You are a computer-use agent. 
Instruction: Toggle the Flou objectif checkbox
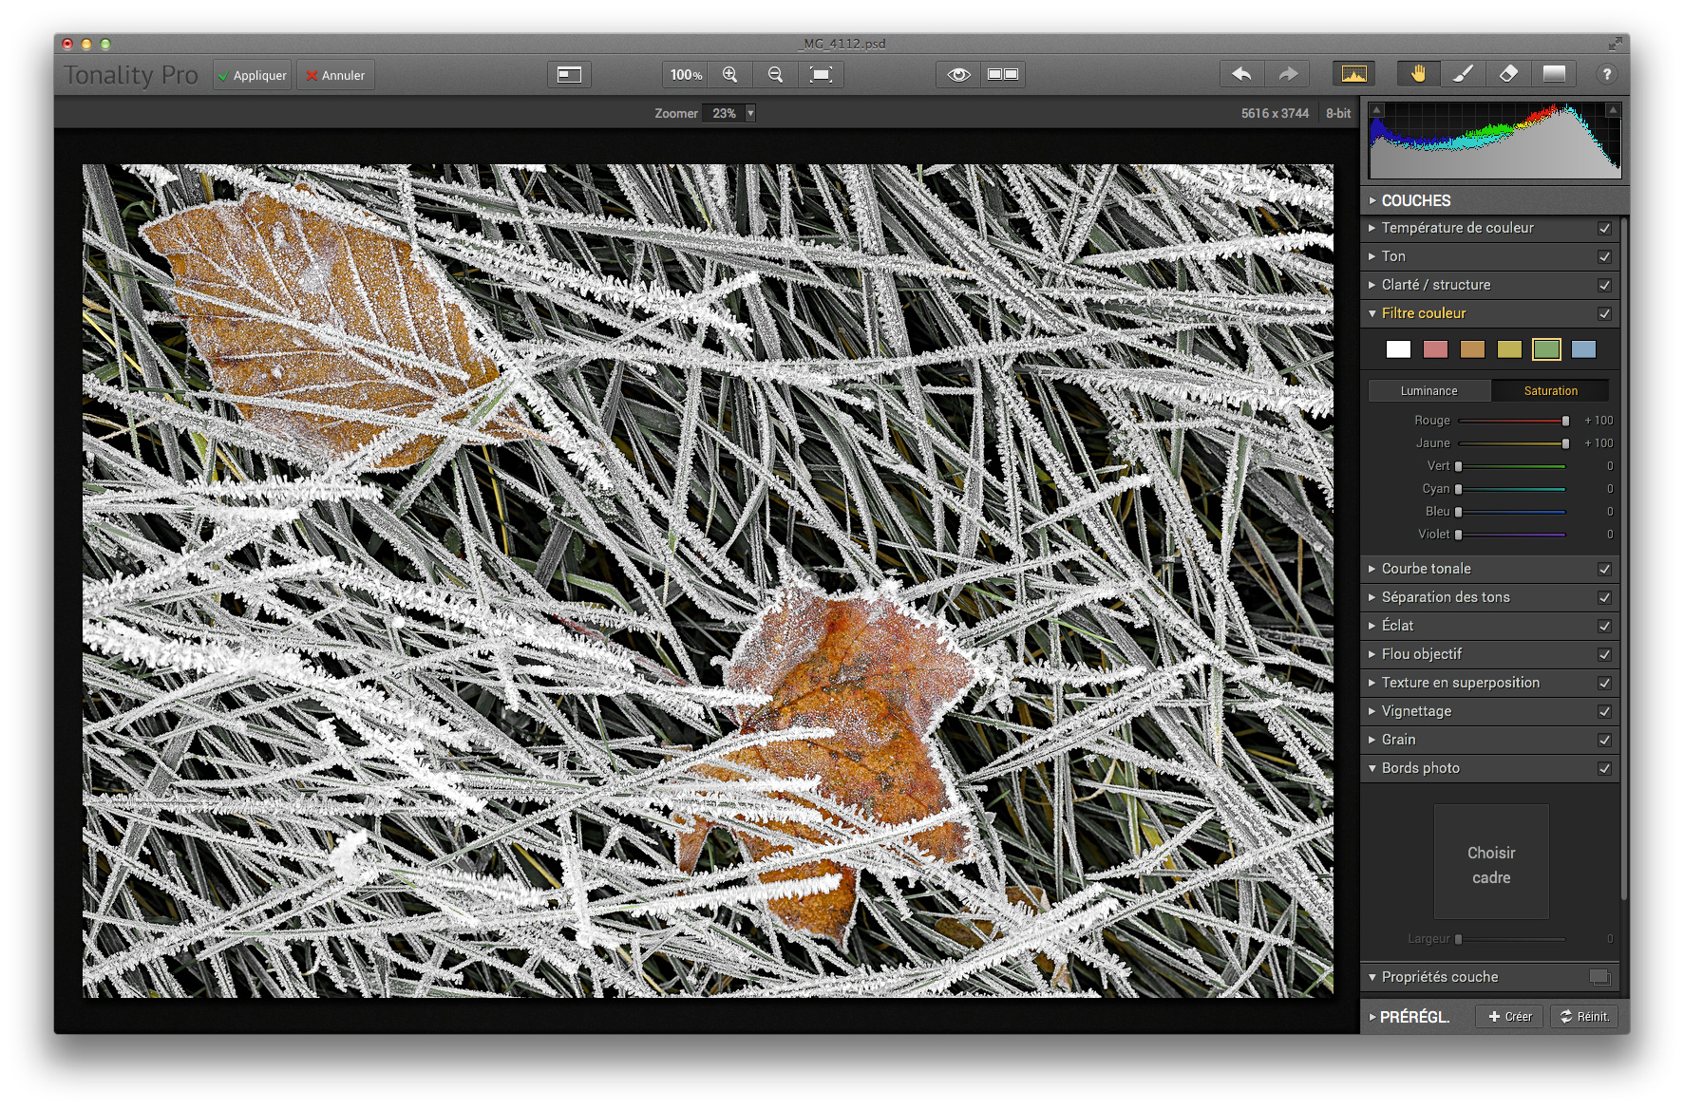coord(1604,655)
